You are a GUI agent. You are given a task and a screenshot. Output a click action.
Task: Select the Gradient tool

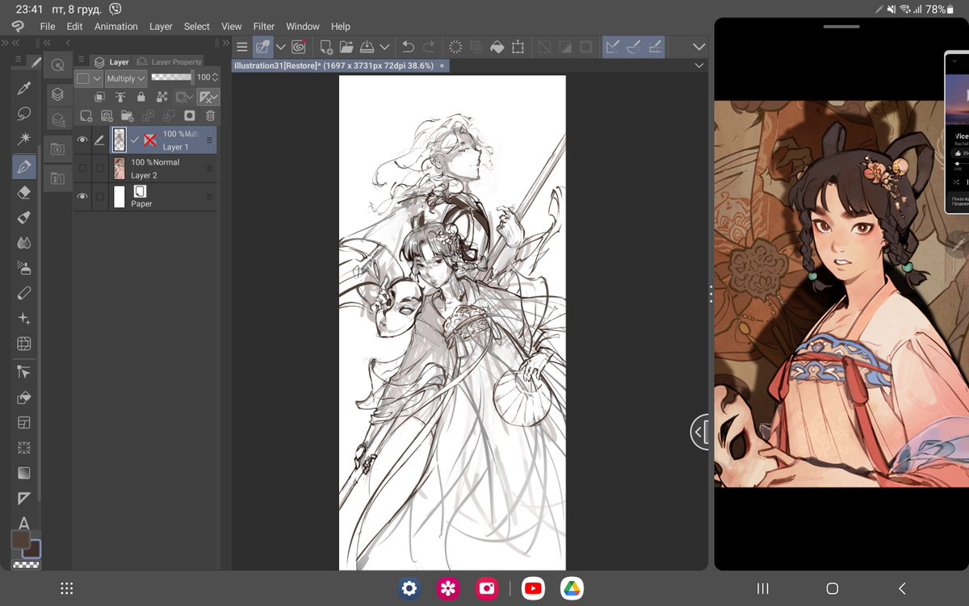[24, 473]
